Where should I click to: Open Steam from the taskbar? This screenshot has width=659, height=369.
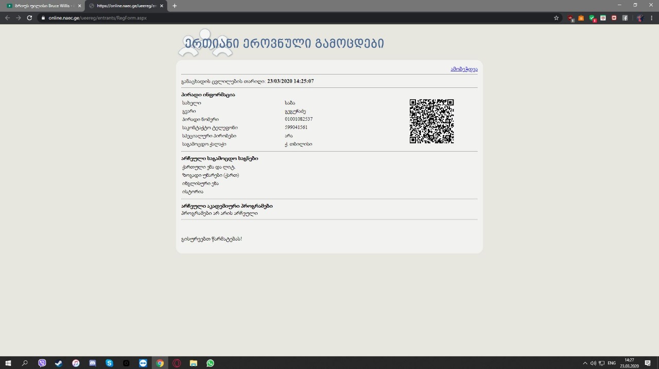coord(59,363)
